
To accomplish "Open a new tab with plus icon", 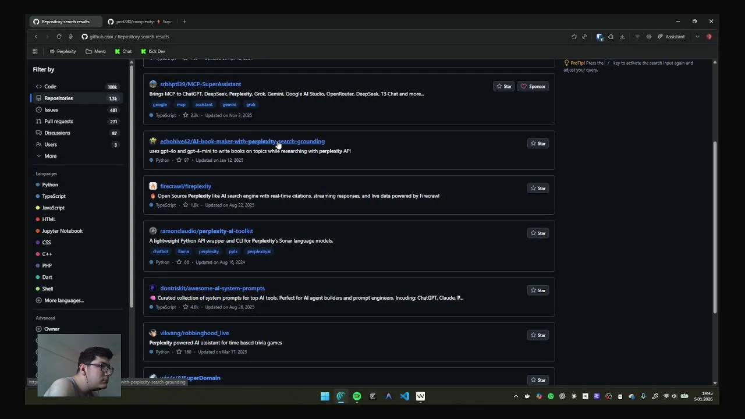I will pyautogui.click(x=185, y=22).
